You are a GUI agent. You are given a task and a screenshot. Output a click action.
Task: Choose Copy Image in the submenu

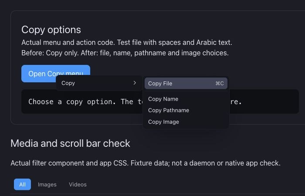[186, 122]
